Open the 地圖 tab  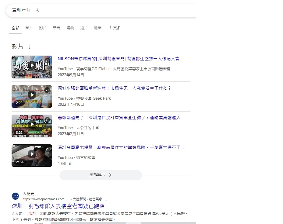(97, 28)
